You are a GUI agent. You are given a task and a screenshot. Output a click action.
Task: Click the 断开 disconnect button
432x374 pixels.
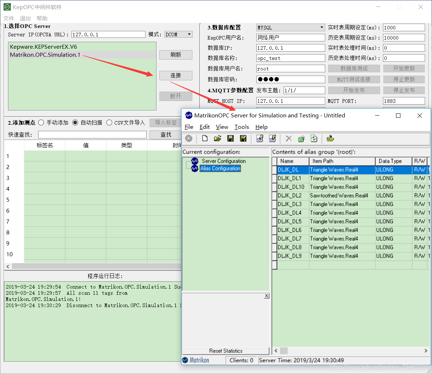(x=176, y=96)
